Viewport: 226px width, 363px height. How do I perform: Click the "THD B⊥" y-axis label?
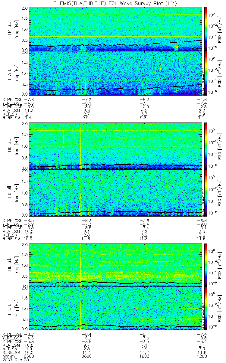click(x=10, y=146)
